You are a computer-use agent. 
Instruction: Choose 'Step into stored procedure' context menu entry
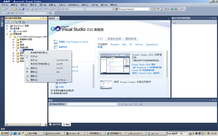(x=48, y=64)
